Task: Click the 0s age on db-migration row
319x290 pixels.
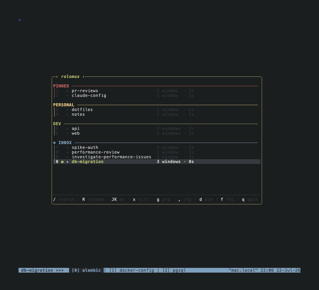Action: coord(191,162)
